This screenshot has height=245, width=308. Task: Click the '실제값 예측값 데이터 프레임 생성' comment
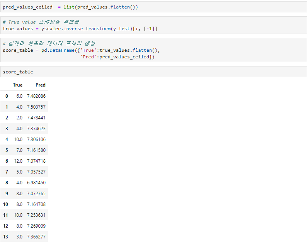pos(49,43)
